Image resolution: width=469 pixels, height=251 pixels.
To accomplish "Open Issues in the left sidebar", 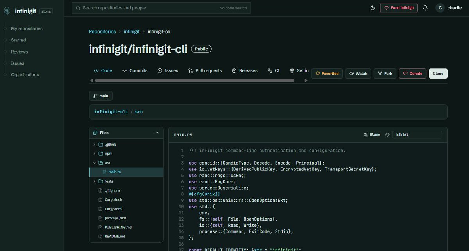I will coord(18,63).
